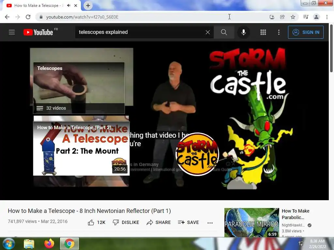Image resolution: width=334 pixels, height=250 pixels.
Task: Open How To Make Parabolic... title link
Action: (296, 214)
